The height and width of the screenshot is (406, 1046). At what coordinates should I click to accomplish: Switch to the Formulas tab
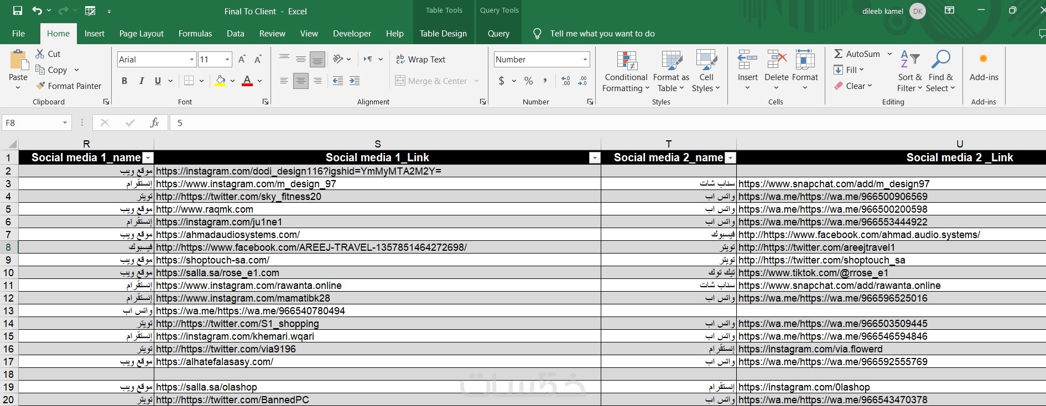tap(195, 33)
